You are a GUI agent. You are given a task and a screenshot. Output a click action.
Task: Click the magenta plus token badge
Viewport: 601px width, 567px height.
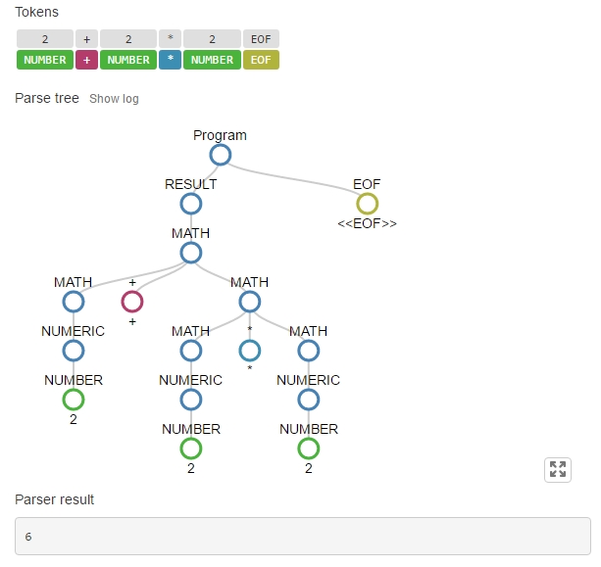86,60
